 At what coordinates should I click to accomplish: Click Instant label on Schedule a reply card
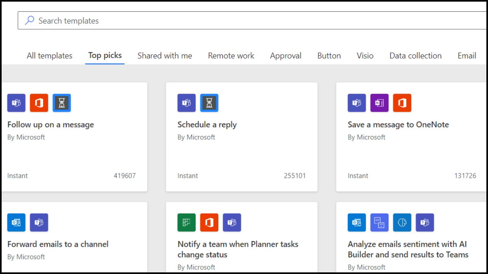(188, 176)
